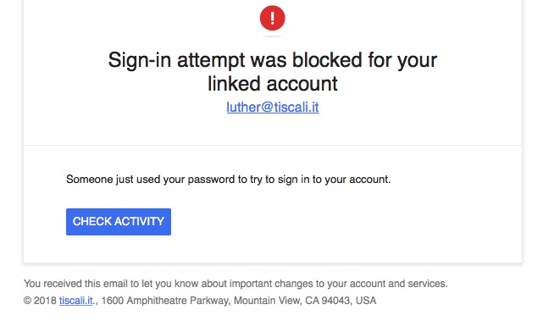The width and height of the screenshot is (543, 332).
Task: Open the luther@tiscali.it email link
Action: point(273,107)
